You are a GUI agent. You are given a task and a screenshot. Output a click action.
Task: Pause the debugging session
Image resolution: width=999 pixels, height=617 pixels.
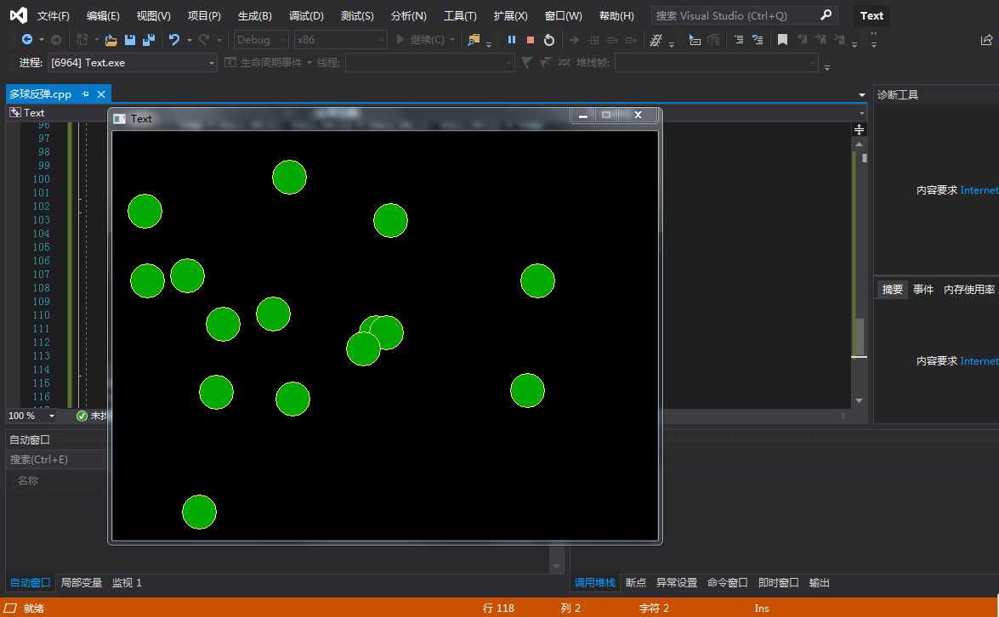pyautogui.click(x=511, y=39)
